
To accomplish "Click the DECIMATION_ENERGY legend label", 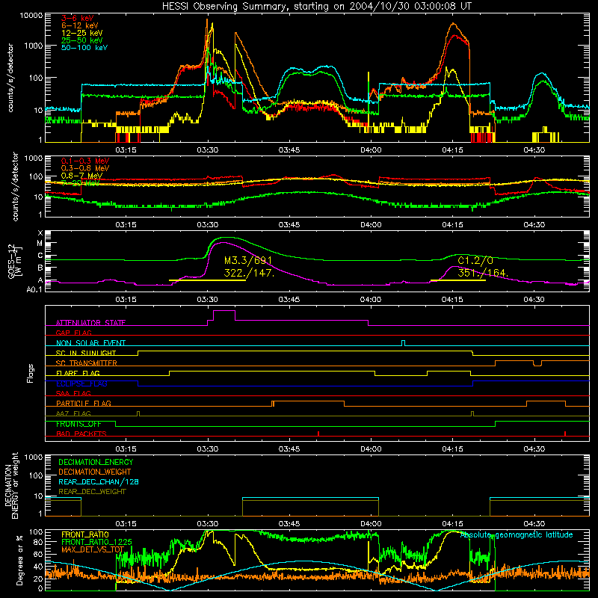I will pyautogui.click(x=96, y=462).
